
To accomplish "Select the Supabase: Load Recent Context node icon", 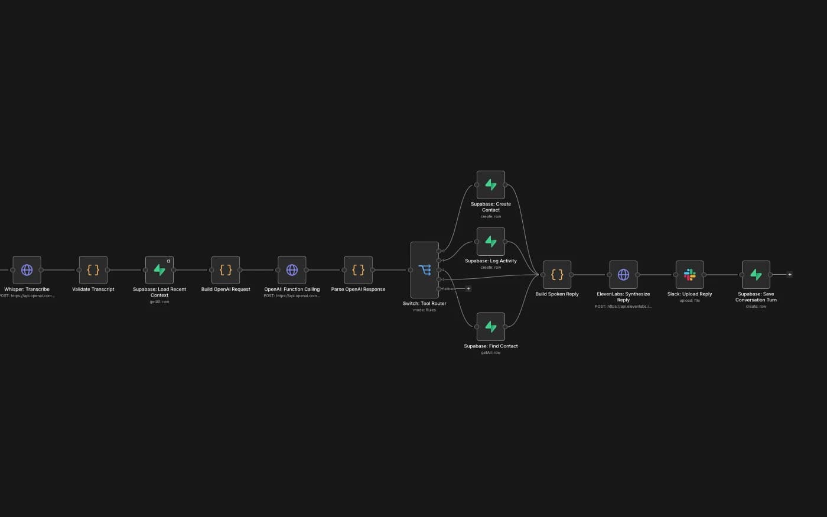I will 159,270.
